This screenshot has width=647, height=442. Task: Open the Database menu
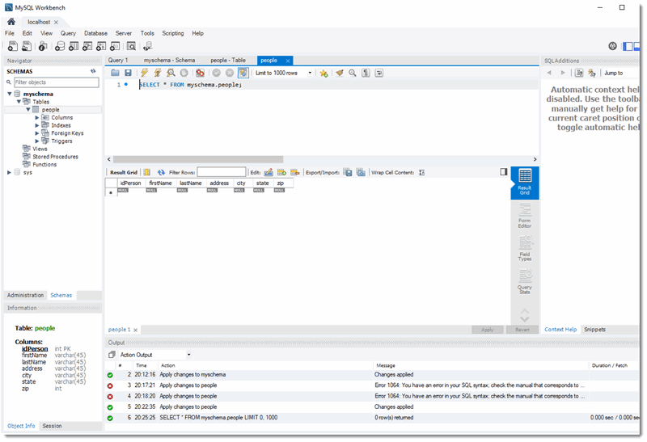pyautogui.click(x=95, y=33)
